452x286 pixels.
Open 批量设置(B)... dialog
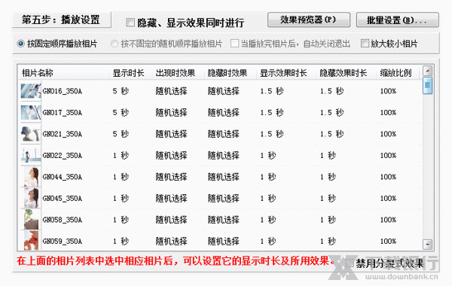[398, 20]
